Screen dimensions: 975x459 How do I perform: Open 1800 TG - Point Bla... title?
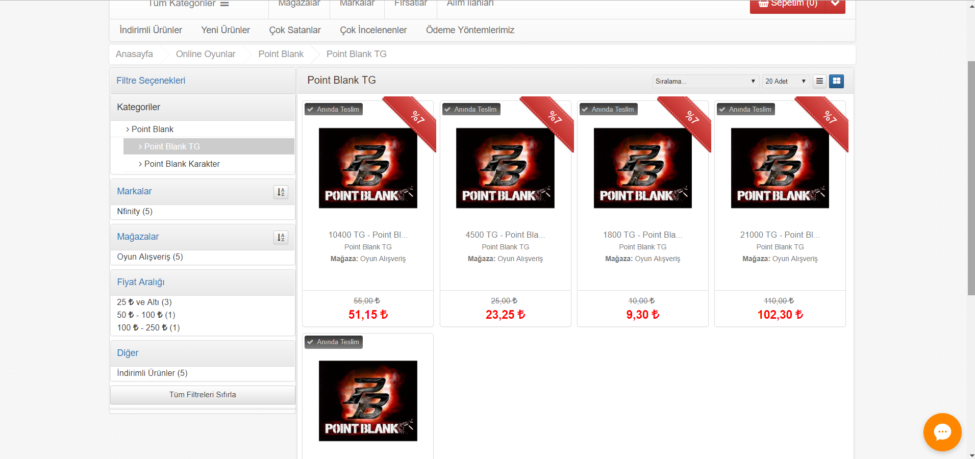click(643, 235)
